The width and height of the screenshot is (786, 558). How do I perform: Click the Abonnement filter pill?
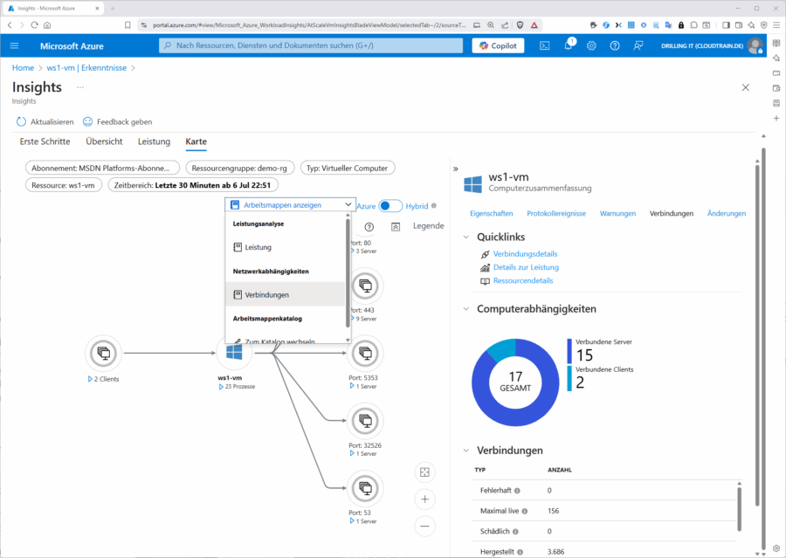pos(102,168)
